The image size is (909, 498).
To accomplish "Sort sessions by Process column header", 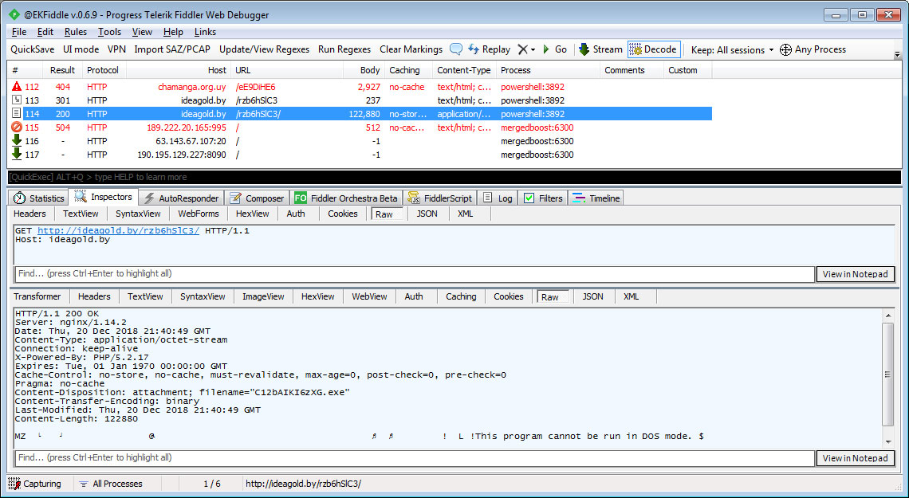I will (x=548, y=70).
